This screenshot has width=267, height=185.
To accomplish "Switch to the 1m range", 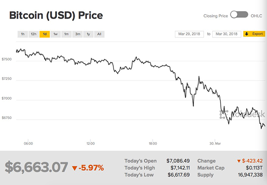I will pos(66,34).
